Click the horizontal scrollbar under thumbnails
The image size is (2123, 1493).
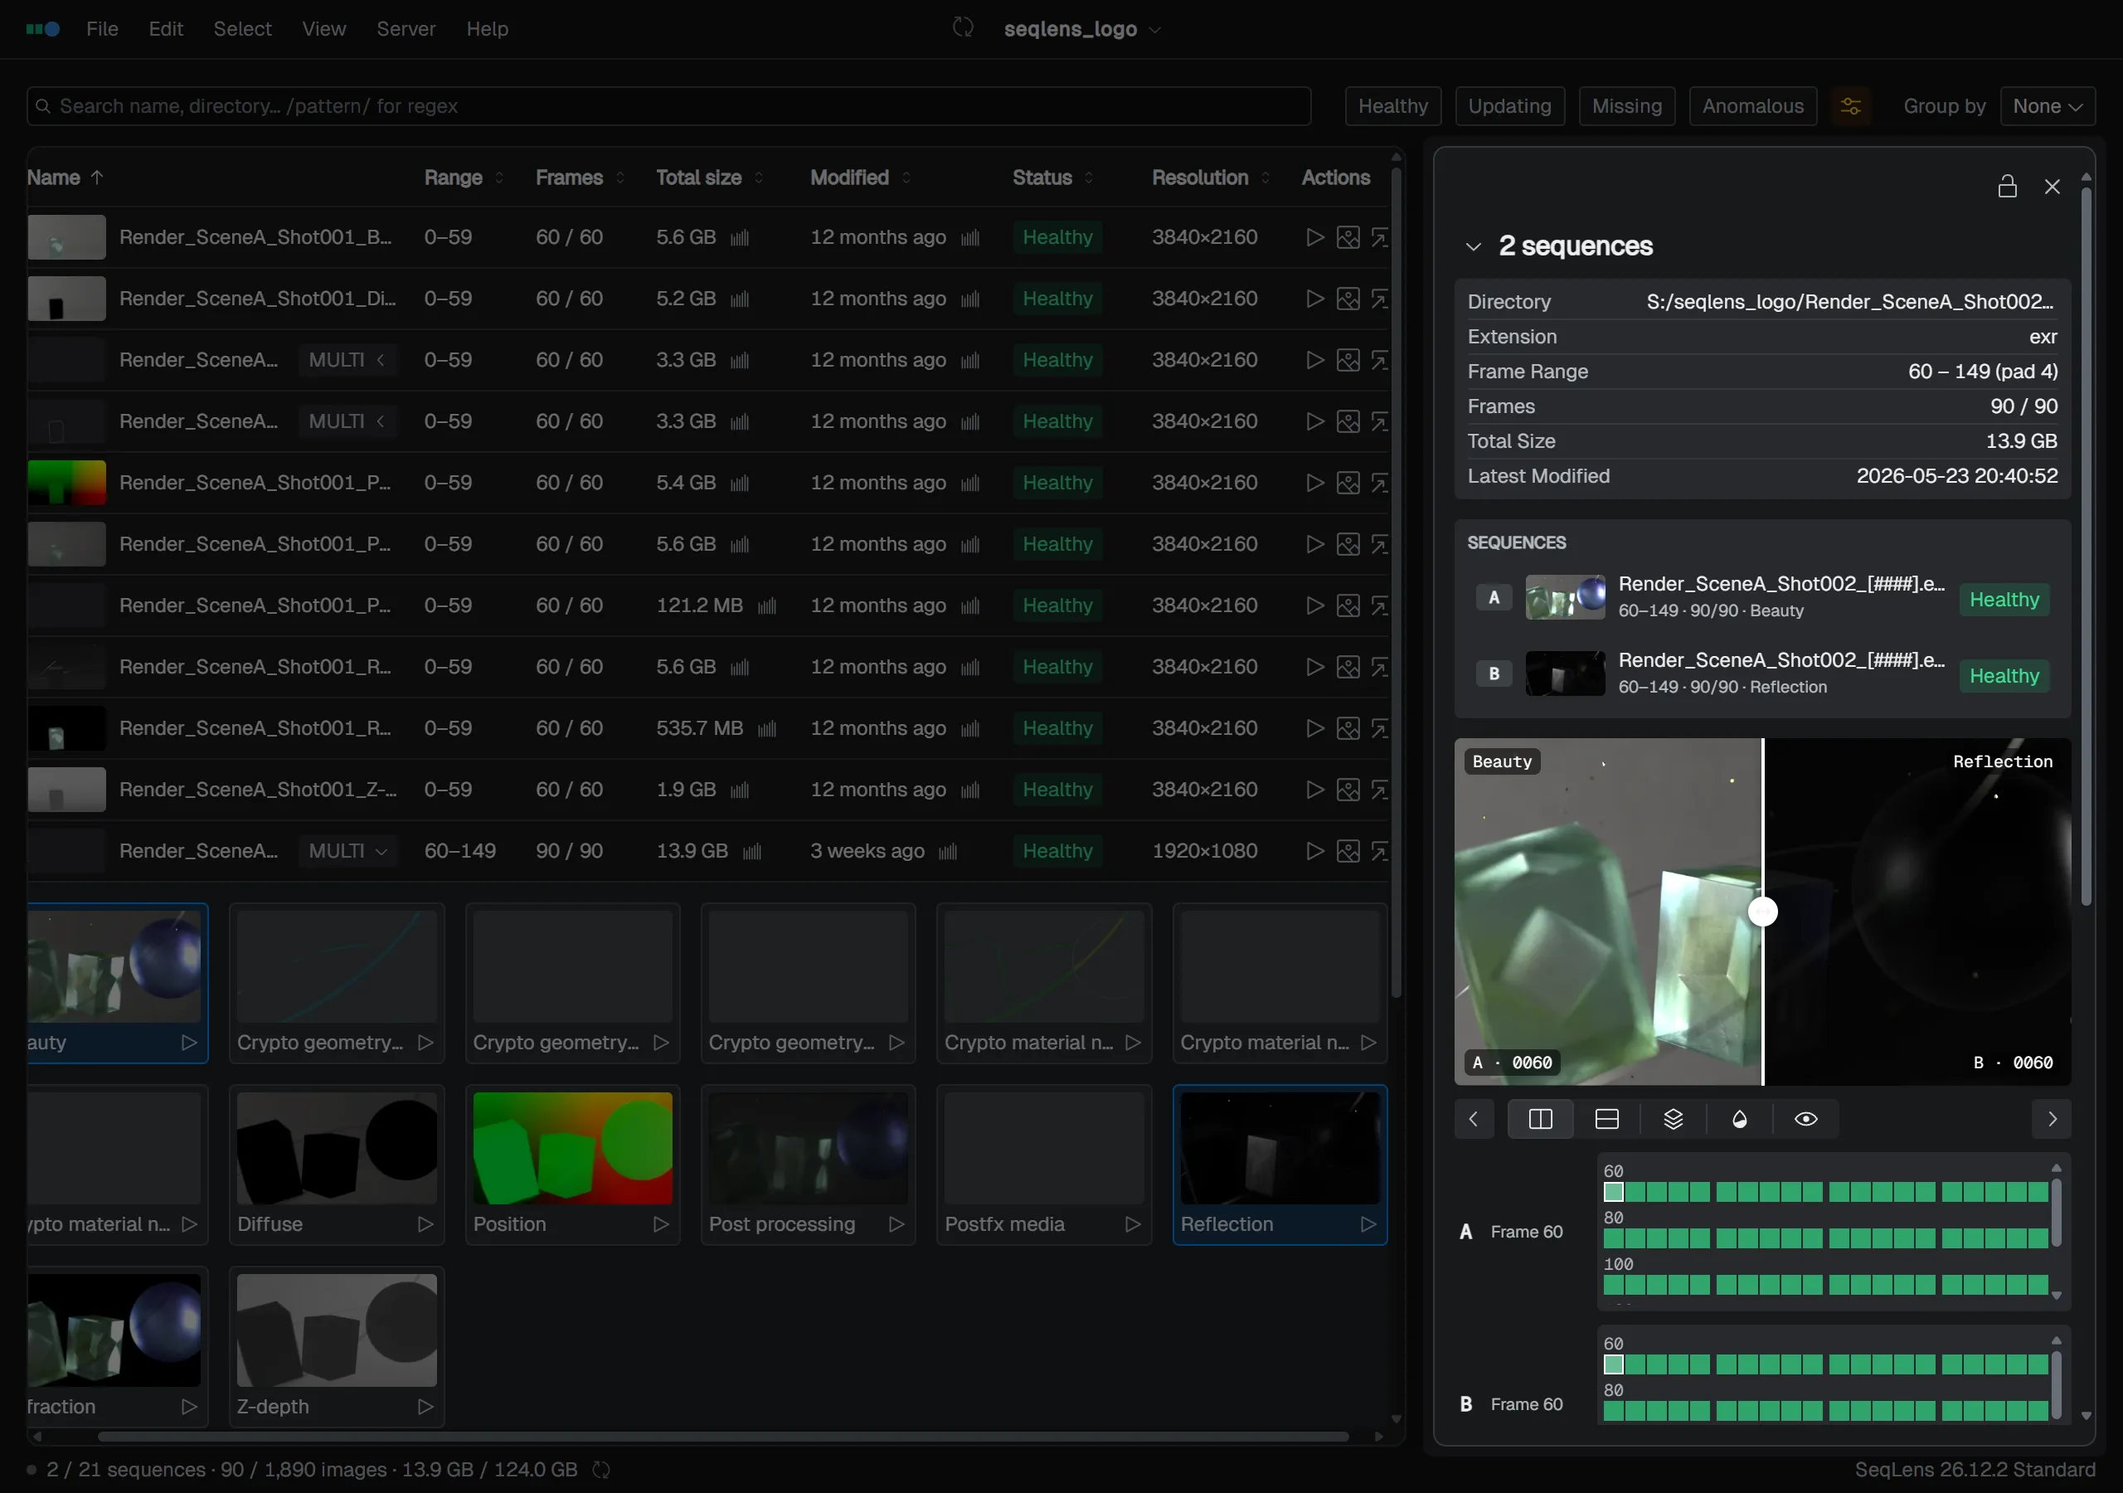pyautogui.click(x=723, y=1437)
